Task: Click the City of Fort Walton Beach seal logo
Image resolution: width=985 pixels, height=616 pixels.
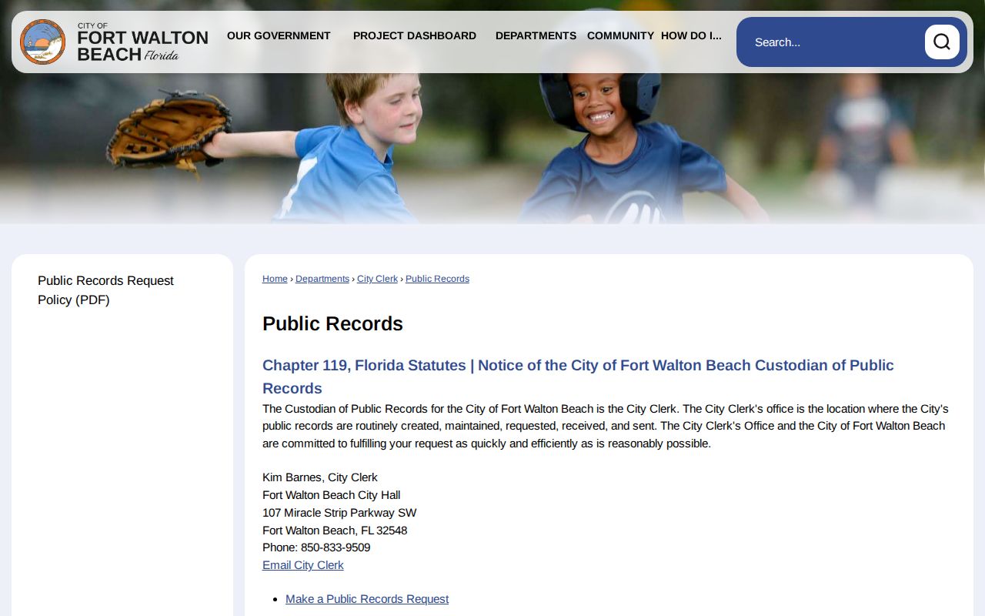Action: point(43,42)
